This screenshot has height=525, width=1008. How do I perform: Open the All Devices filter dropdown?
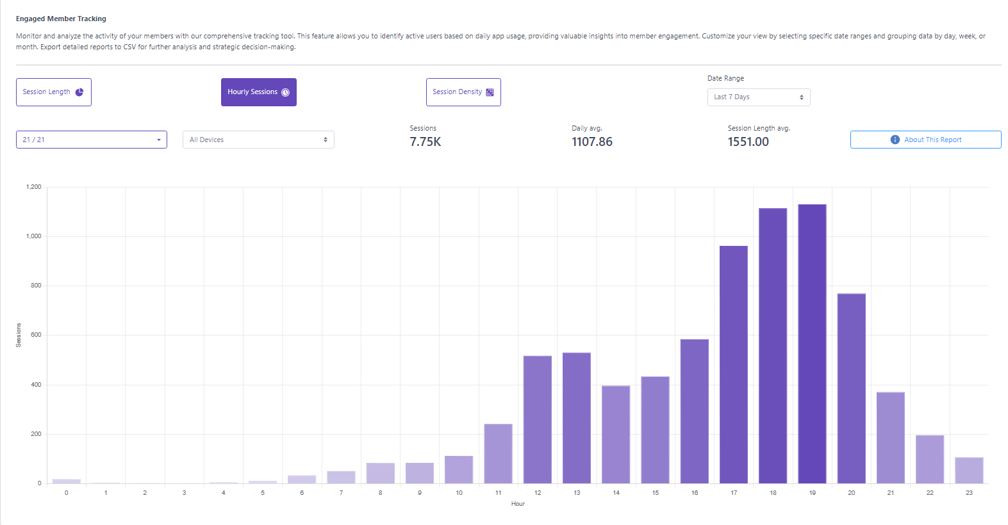point(258,140)
